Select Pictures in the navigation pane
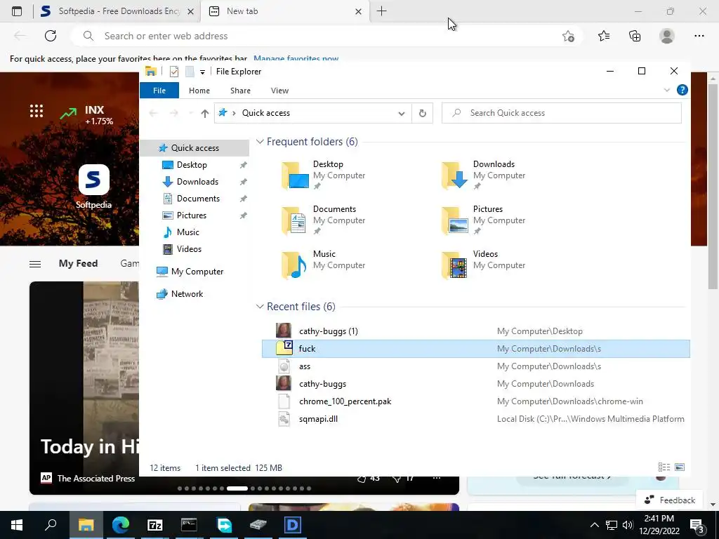Screen dimensions: 719x539 click(191, 215)
